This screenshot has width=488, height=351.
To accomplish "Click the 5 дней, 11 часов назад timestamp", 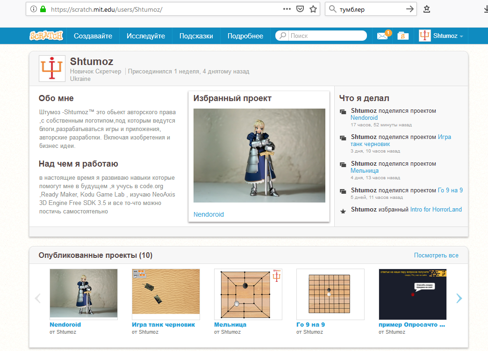I will 377,197.
